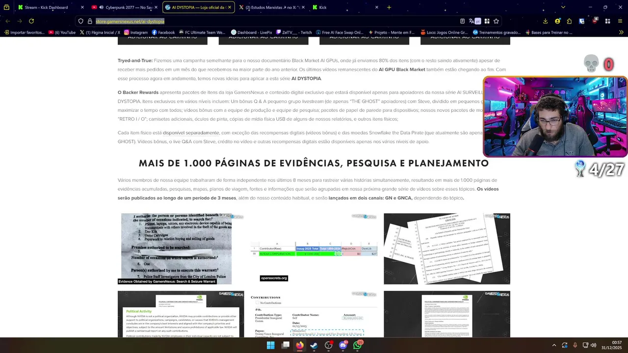628x353 pixels.
Task: Click the disponível separadamente link
Action: pyautogui.click(x=191, y=133)
